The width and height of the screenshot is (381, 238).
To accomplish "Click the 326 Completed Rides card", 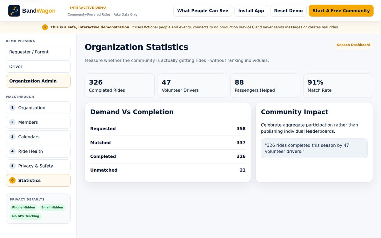I will point(119,86).
